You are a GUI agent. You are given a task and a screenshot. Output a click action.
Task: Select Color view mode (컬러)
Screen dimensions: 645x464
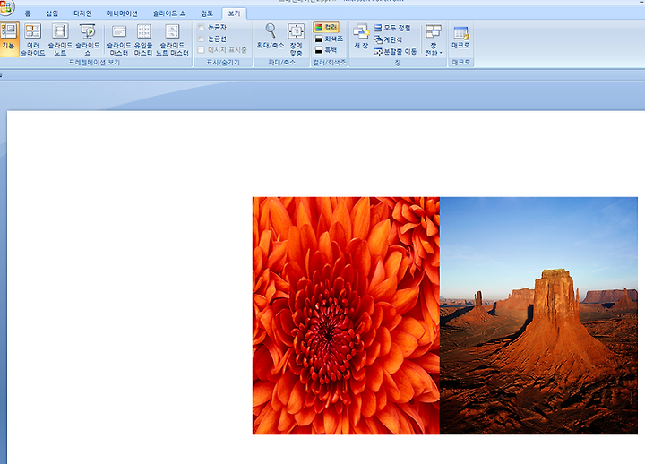point(326,27)
